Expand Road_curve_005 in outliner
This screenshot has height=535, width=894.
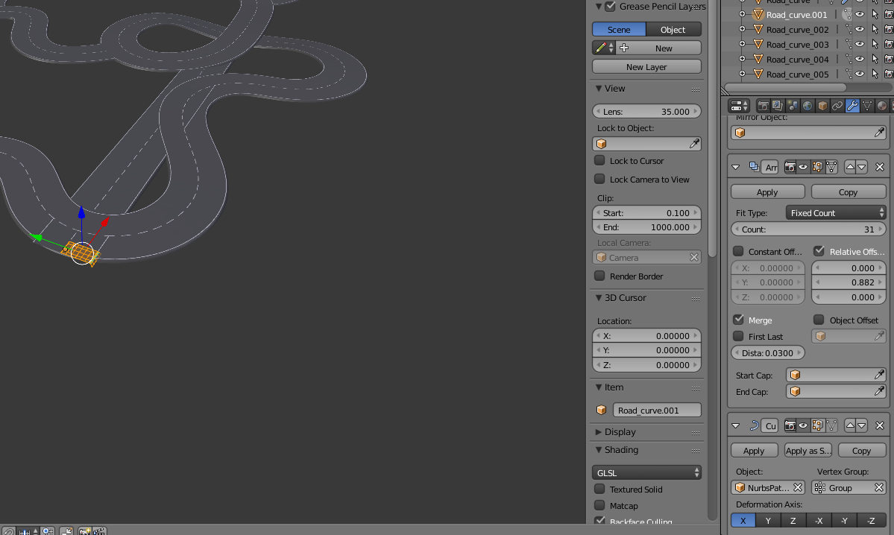743,74
